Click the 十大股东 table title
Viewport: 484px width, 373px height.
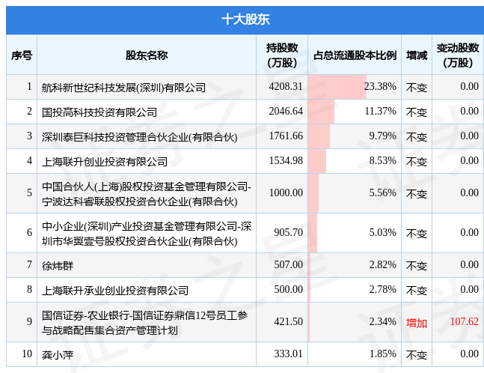242,20
